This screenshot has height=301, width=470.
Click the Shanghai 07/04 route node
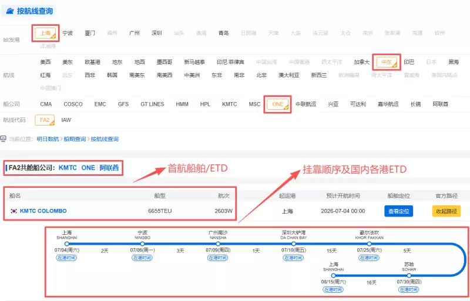pyautogui.click(x=67, y=244)
